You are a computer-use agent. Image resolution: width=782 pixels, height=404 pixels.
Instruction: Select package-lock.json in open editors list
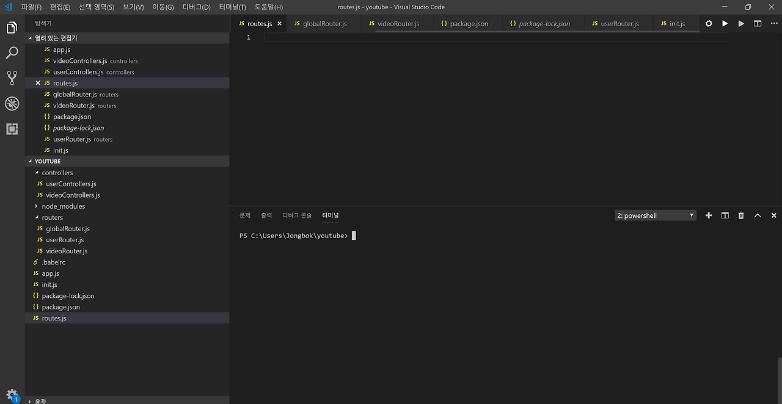click(127, 128)
